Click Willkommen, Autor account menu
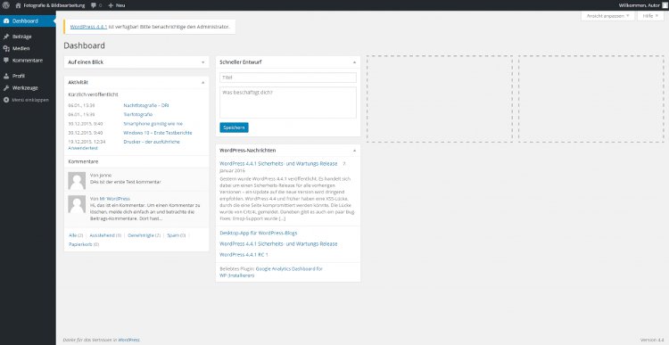 [x=642, y=5]
